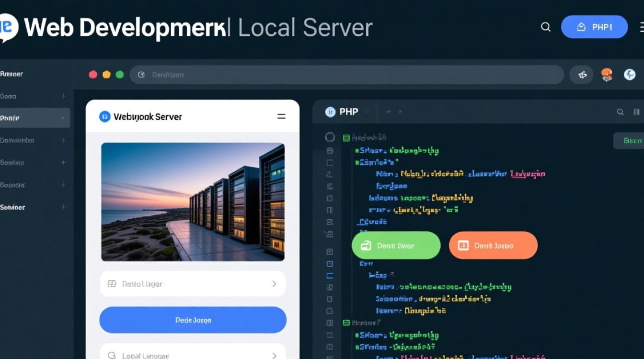The width and height of the screenshot is (644, 359).
Task: Toggle the circle marker atop the editor gutter
Action: tap(330, 137)
